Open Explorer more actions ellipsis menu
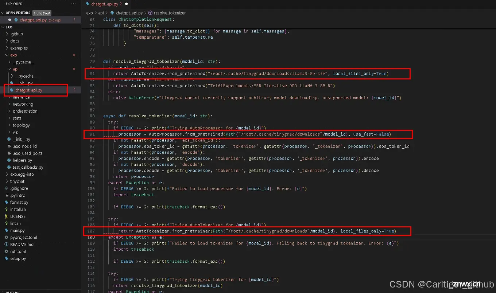This screenshot has width=496, height=293. click(74, 4)
